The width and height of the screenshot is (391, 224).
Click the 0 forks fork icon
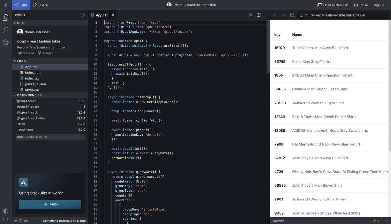tap(40, 53)
